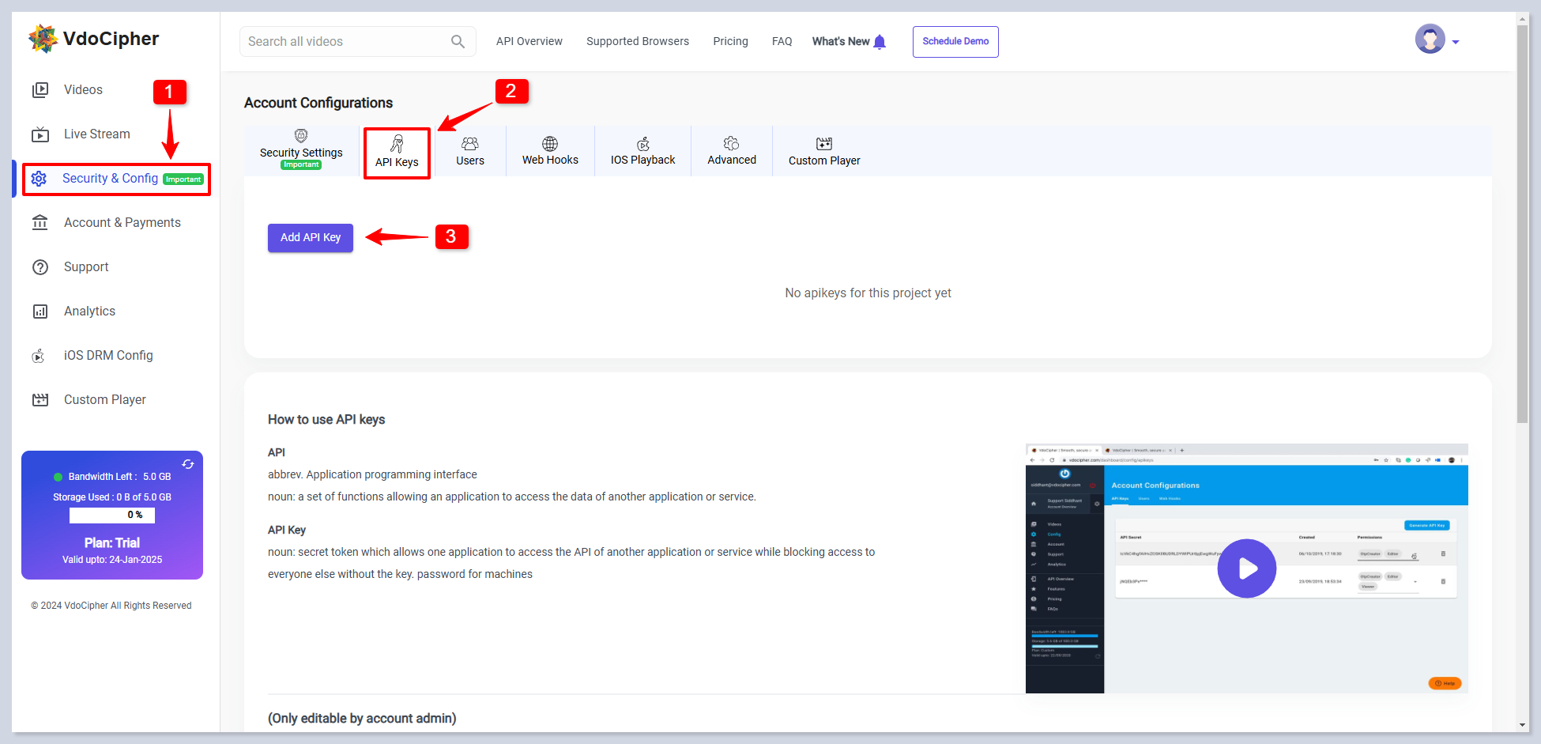Image resolution: width=1541 pixels, height=744 pixels.
Task: Click the user avatar menu
Action: 1430,40
